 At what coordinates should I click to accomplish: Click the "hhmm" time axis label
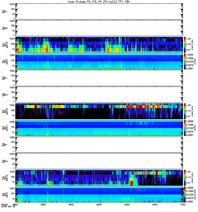(4, 204)
